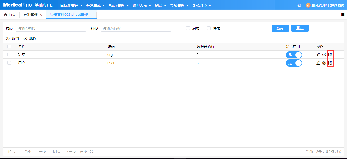This screenshot has width=347, height=159.
Task: Click the 新增 plus icon to add record
Action: pos(8,38)
